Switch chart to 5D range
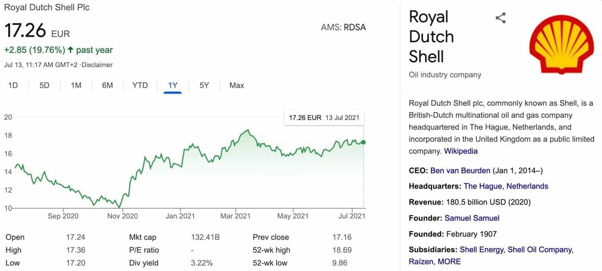 (44, 85)
